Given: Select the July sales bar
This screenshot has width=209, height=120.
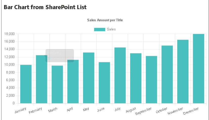Looking at the screenshot, I should point(120,75).
